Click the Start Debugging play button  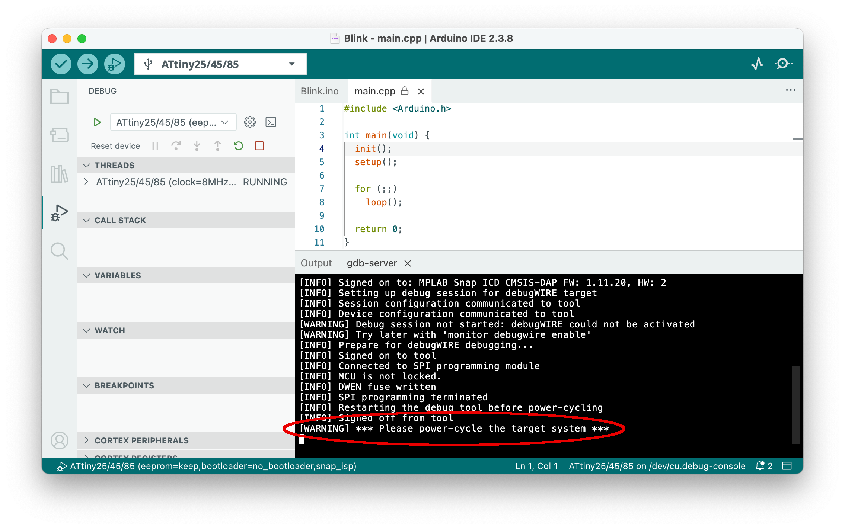[x=97, y=122]
